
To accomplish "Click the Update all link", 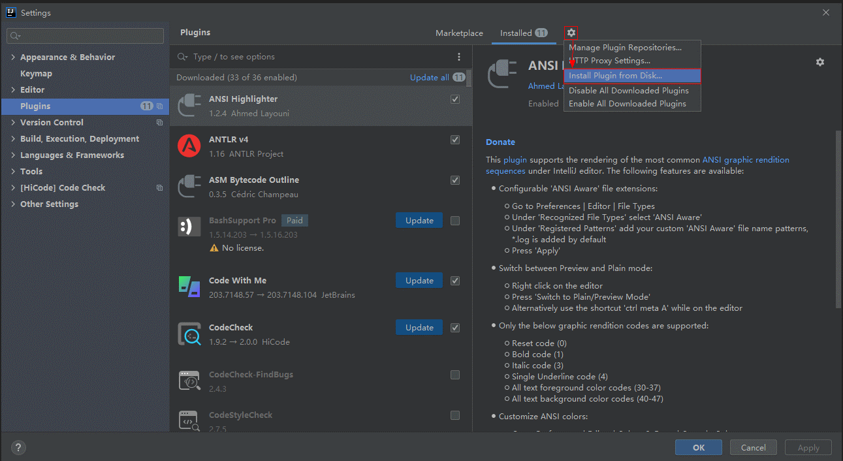I will coord(429,78).
